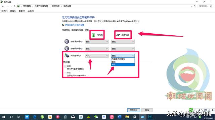Click the moon sleep button icon beside 按睡眠按钮时
Screen dimensions: 215x120
pos(67,48)
